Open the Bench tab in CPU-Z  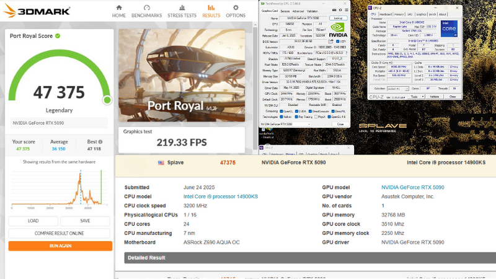tap(432, 14)
